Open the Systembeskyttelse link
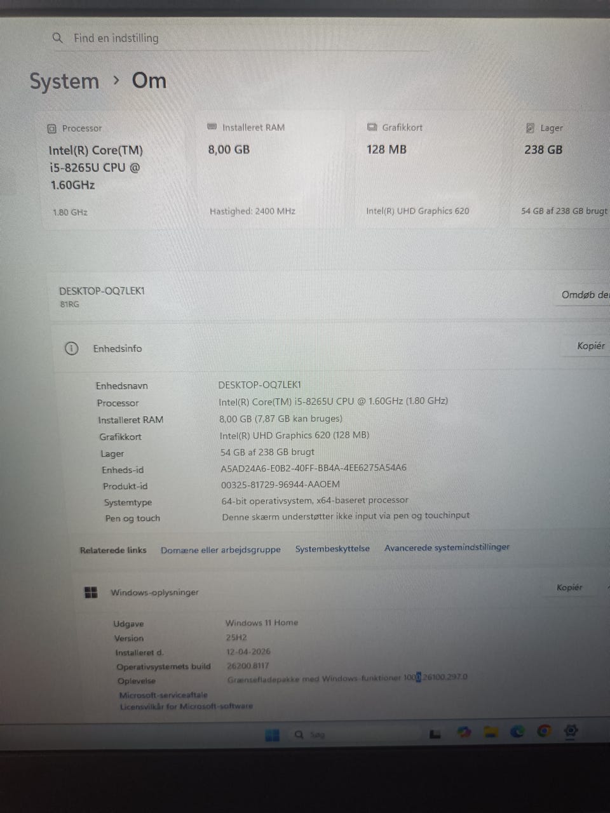This screenshot has width=610, height=813. 332,548
